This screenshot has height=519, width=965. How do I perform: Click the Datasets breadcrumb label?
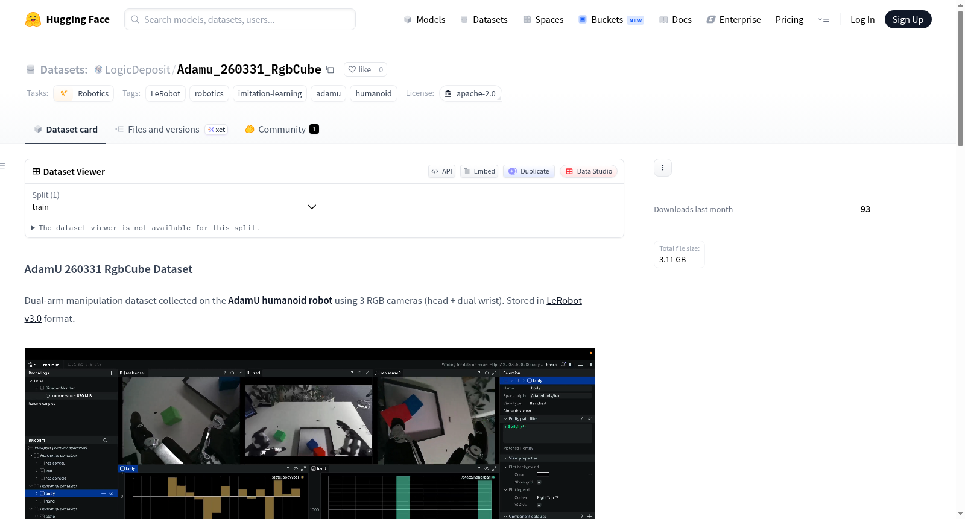click(64, 69)
